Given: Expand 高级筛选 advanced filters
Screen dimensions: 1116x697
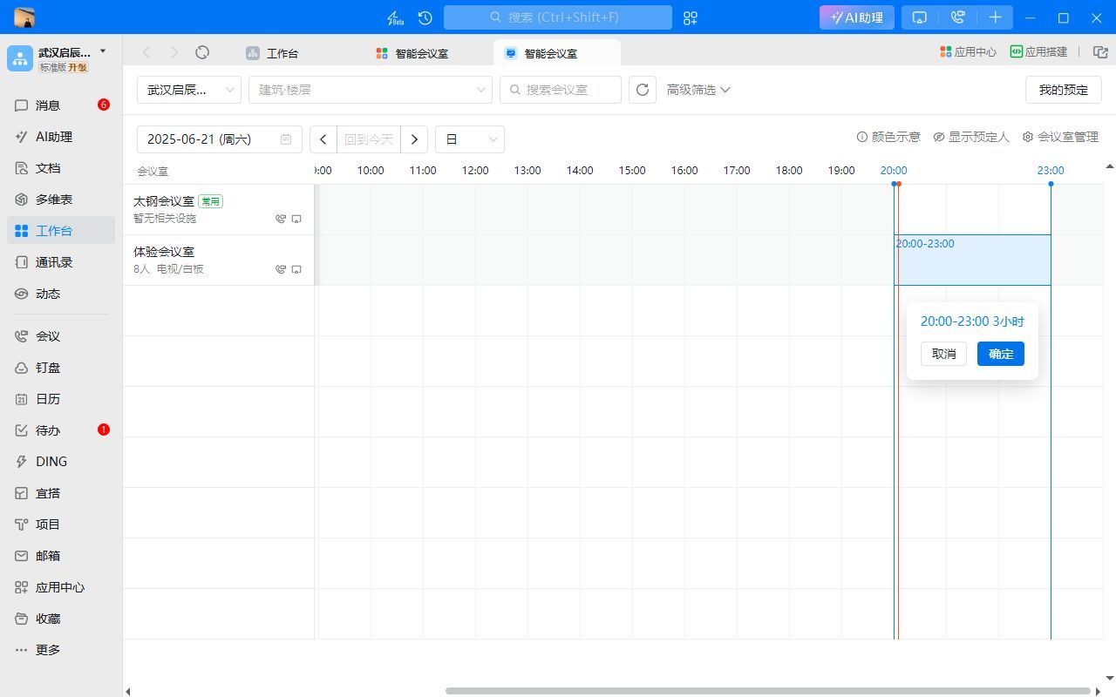Looking at the screenshot, I should point(698,90).
